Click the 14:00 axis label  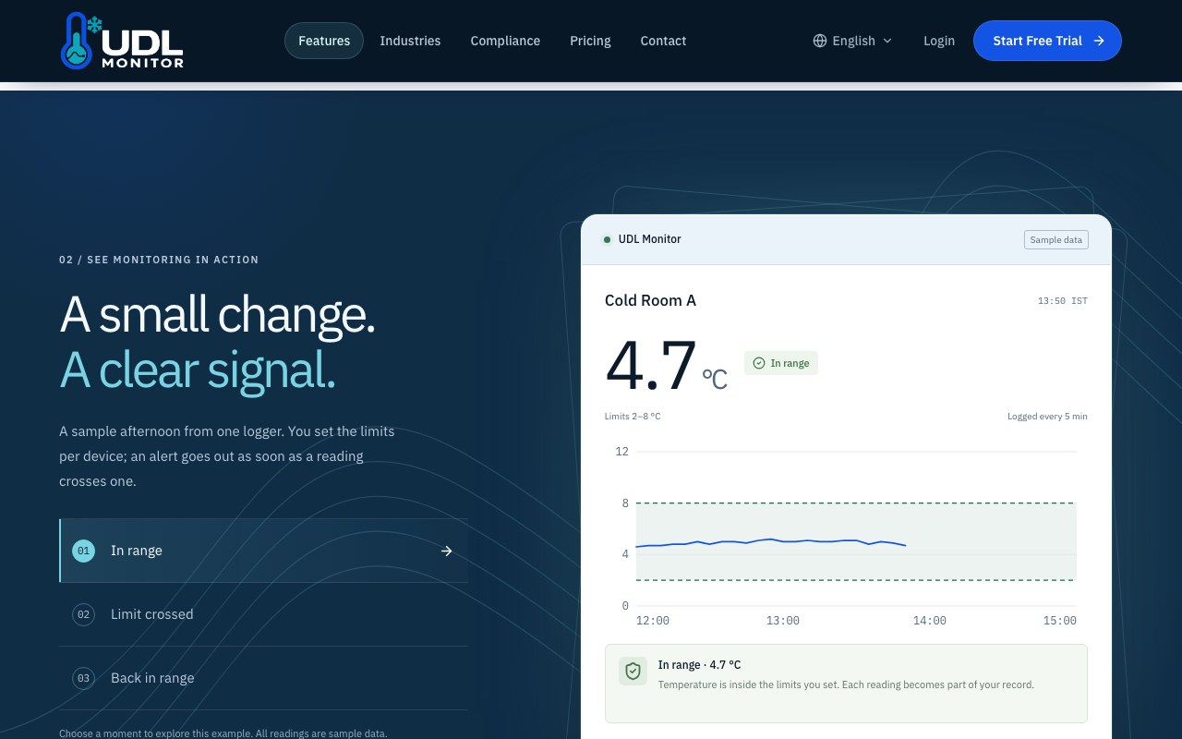(x=929, y=621)
